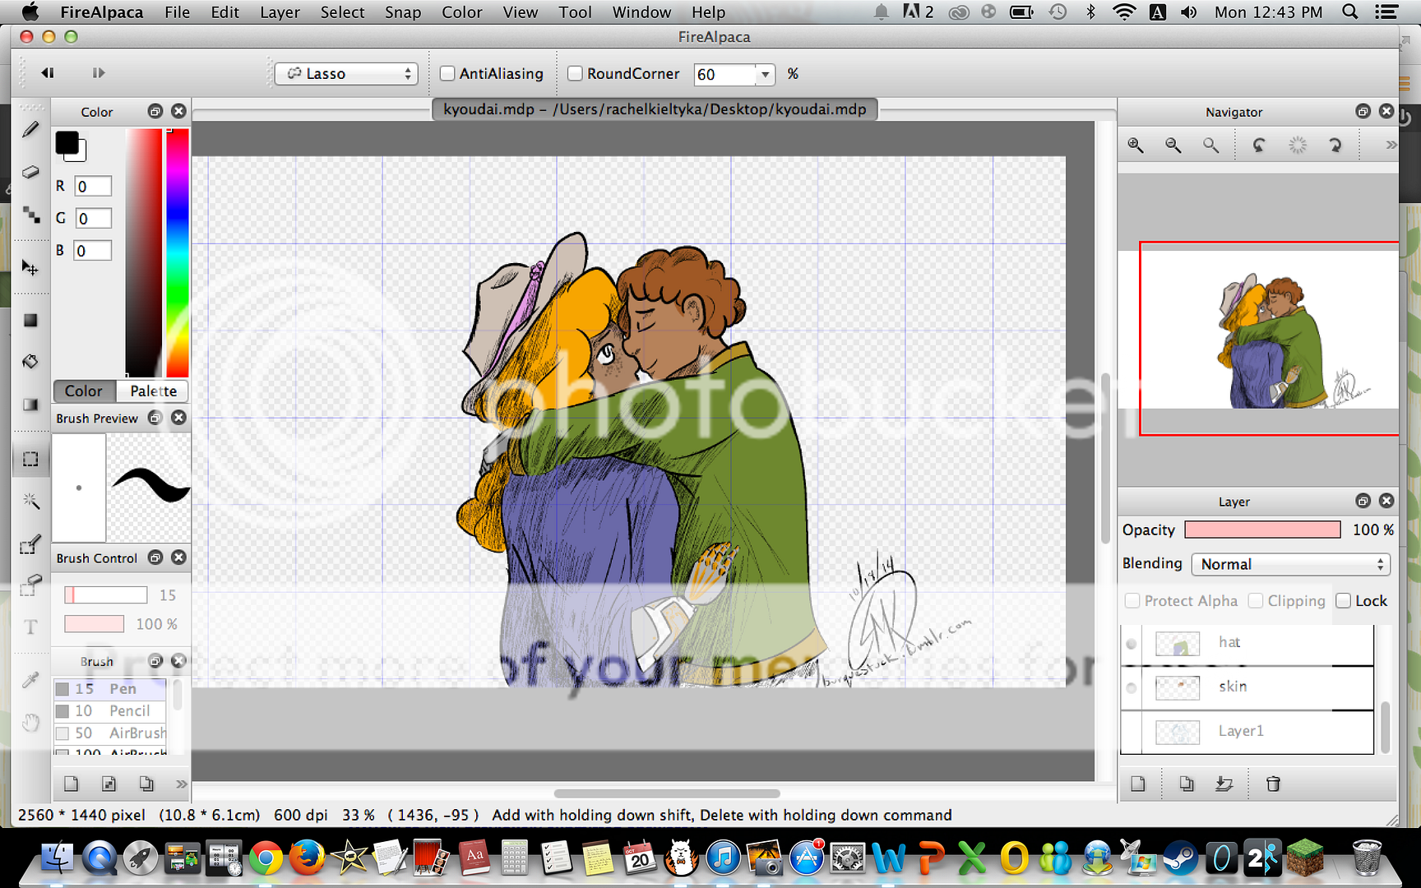Choose the Magic Wand tool
This screenshot has width=1421, height=888.
[x=30, y=501]
